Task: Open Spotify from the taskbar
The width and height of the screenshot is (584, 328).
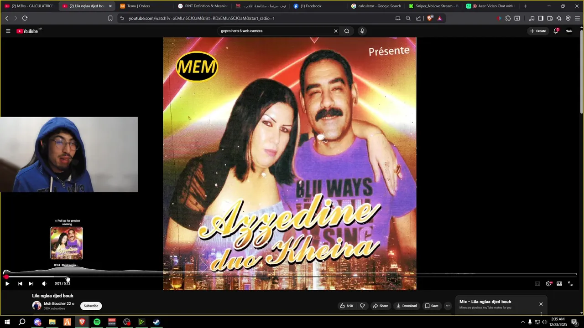Action: point(97,322)
